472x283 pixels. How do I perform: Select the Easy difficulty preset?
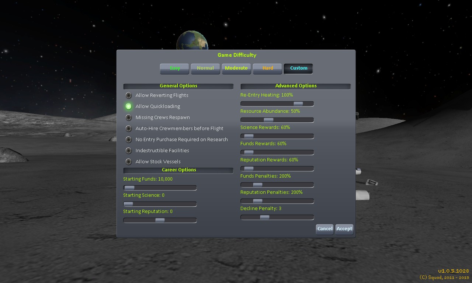click(x=175, y=69)
